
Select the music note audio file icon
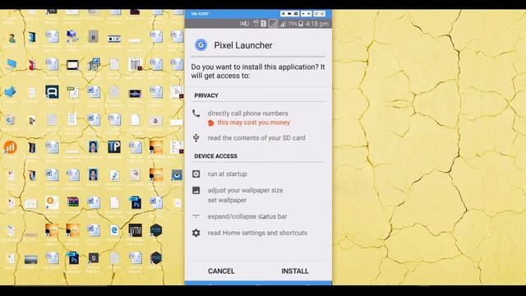point(114,175)
